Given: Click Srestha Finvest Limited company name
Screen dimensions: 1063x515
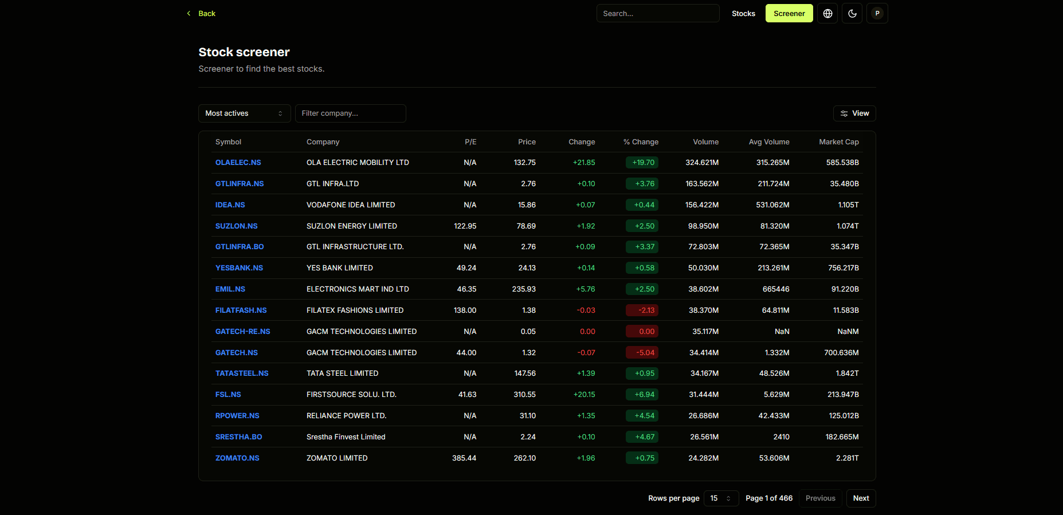Looking at the screenshot, I should click(346, 437).
